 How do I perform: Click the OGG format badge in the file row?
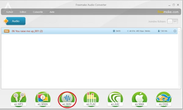tap(7, 31)
